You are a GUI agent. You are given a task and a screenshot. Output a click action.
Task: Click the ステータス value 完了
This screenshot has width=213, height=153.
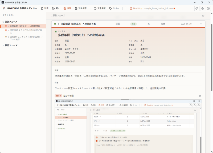142,41
